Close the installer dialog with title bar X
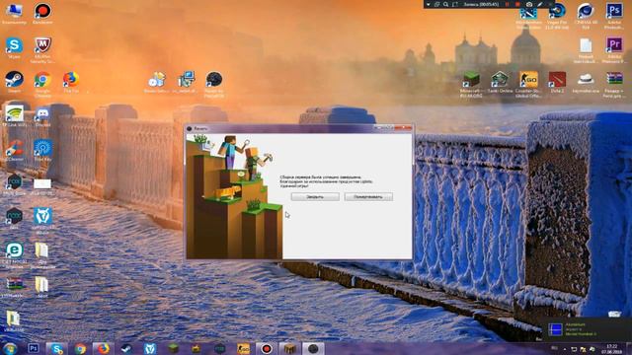Screen dimensions: 632x355 pos(404,128)
